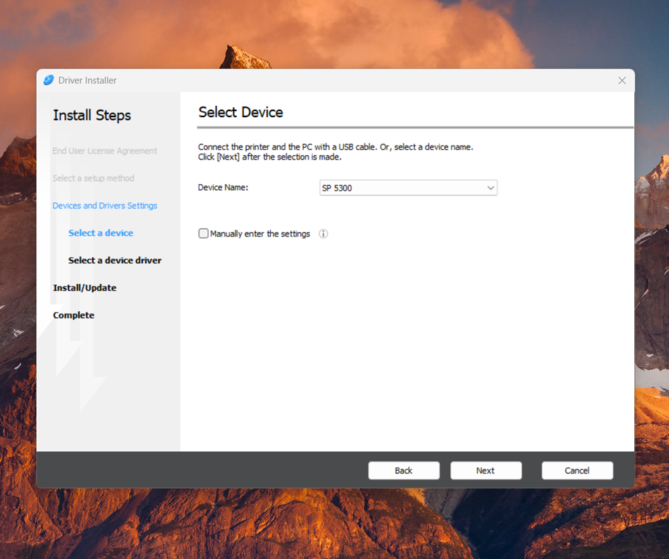Enable Manually enter the settings checkbox
669x559 pixels.
tap(203, 233)
